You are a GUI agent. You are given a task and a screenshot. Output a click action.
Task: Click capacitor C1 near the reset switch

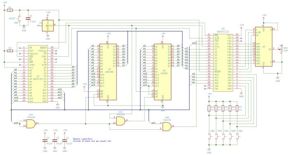[28, 19]
